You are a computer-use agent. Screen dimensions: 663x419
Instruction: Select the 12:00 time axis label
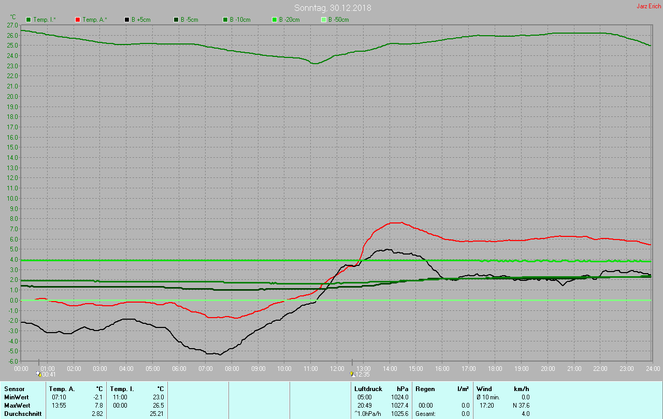(337, 368)
